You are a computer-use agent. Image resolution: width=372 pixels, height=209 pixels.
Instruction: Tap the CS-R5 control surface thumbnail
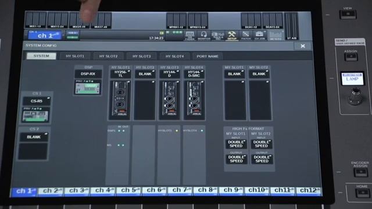(x=35, y=115)
